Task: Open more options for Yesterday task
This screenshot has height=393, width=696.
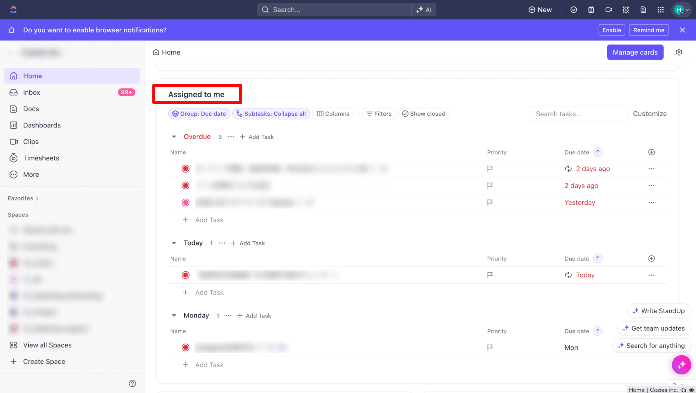Action: 651,203
